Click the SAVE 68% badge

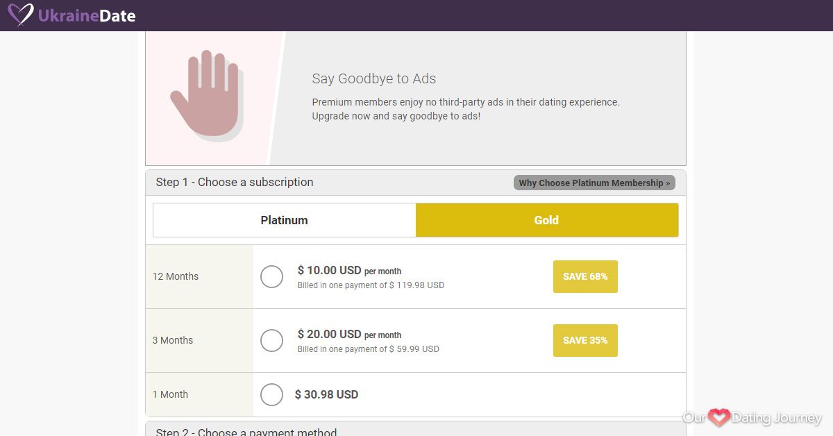(x=585, y=276)
